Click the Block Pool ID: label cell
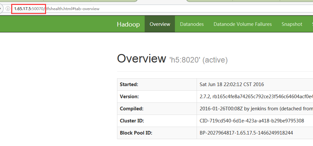Image resolution: width=313 pixels, height=146 pixels. tap(157, 133)
